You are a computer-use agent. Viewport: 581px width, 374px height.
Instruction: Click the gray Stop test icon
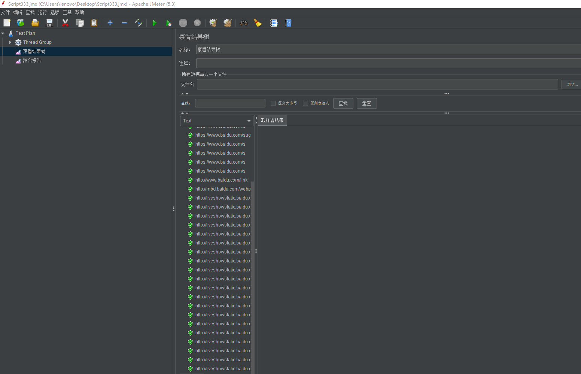(x=183, y=23)
